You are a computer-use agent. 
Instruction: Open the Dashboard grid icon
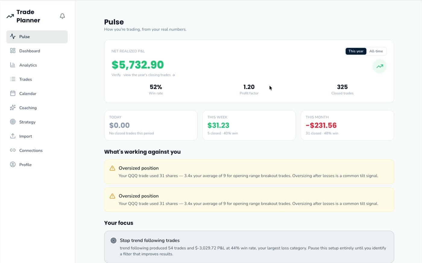pyautogui.click(x=13, y=51)
